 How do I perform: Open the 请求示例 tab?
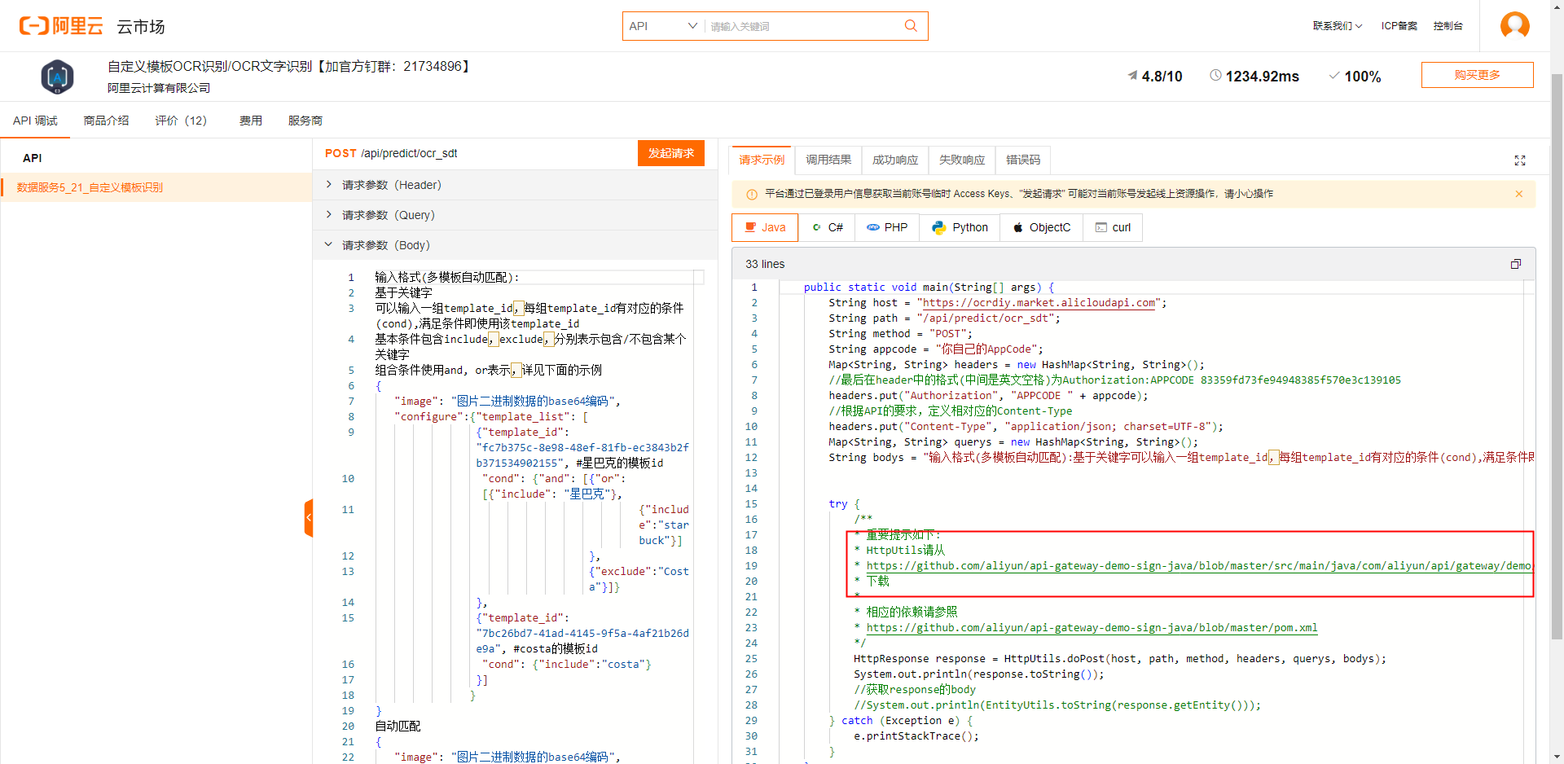point(762,160)
